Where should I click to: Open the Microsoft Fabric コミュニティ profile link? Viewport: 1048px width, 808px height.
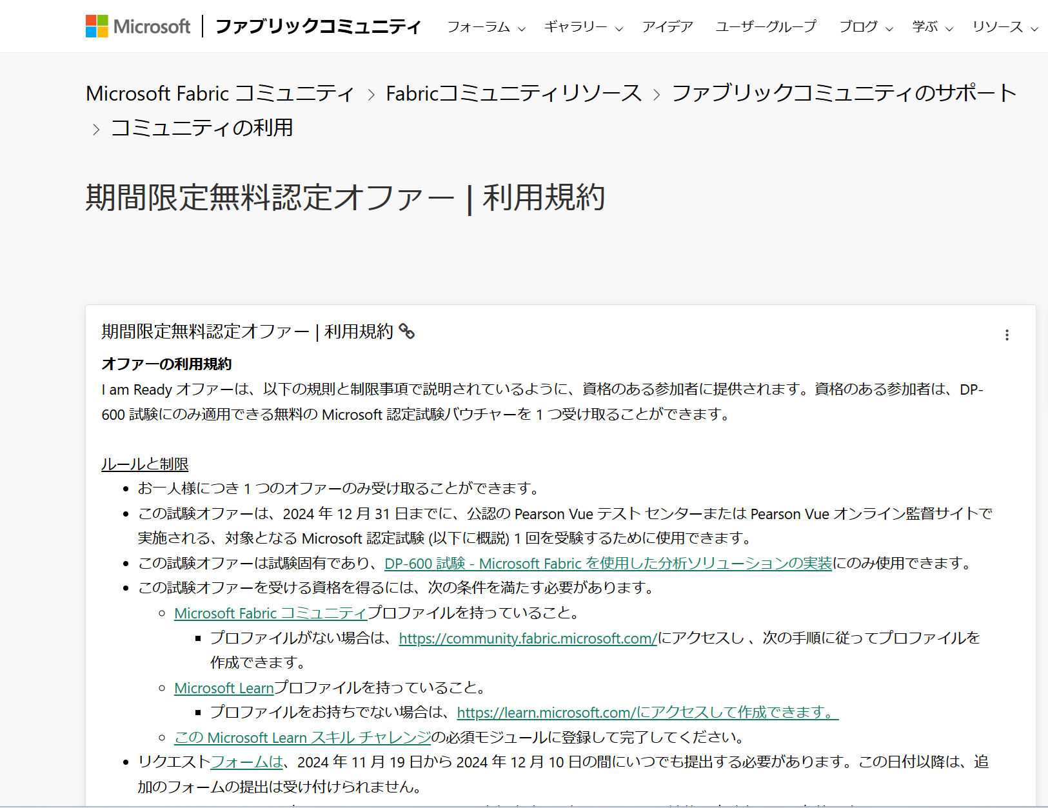271,613
